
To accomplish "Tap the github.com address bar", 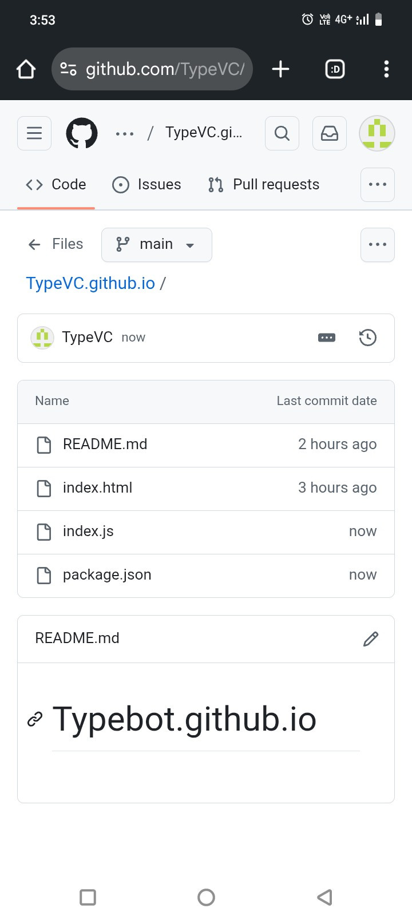I will coord(152,69).
